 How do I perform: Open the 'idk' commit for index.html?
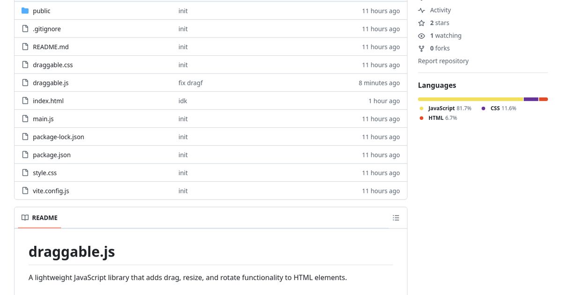click(x=183, y=101)
